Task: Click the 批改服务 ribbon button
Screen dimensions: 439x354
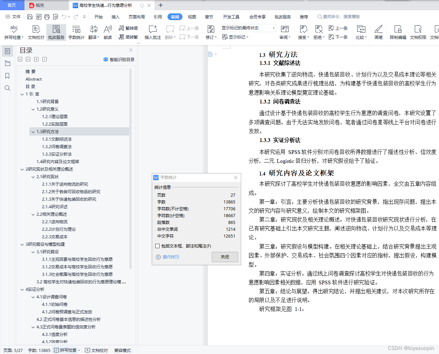Action: point(56,32)
